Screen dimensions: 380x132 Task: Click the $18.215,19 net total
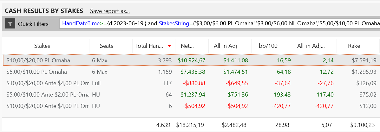pos(190,125)
